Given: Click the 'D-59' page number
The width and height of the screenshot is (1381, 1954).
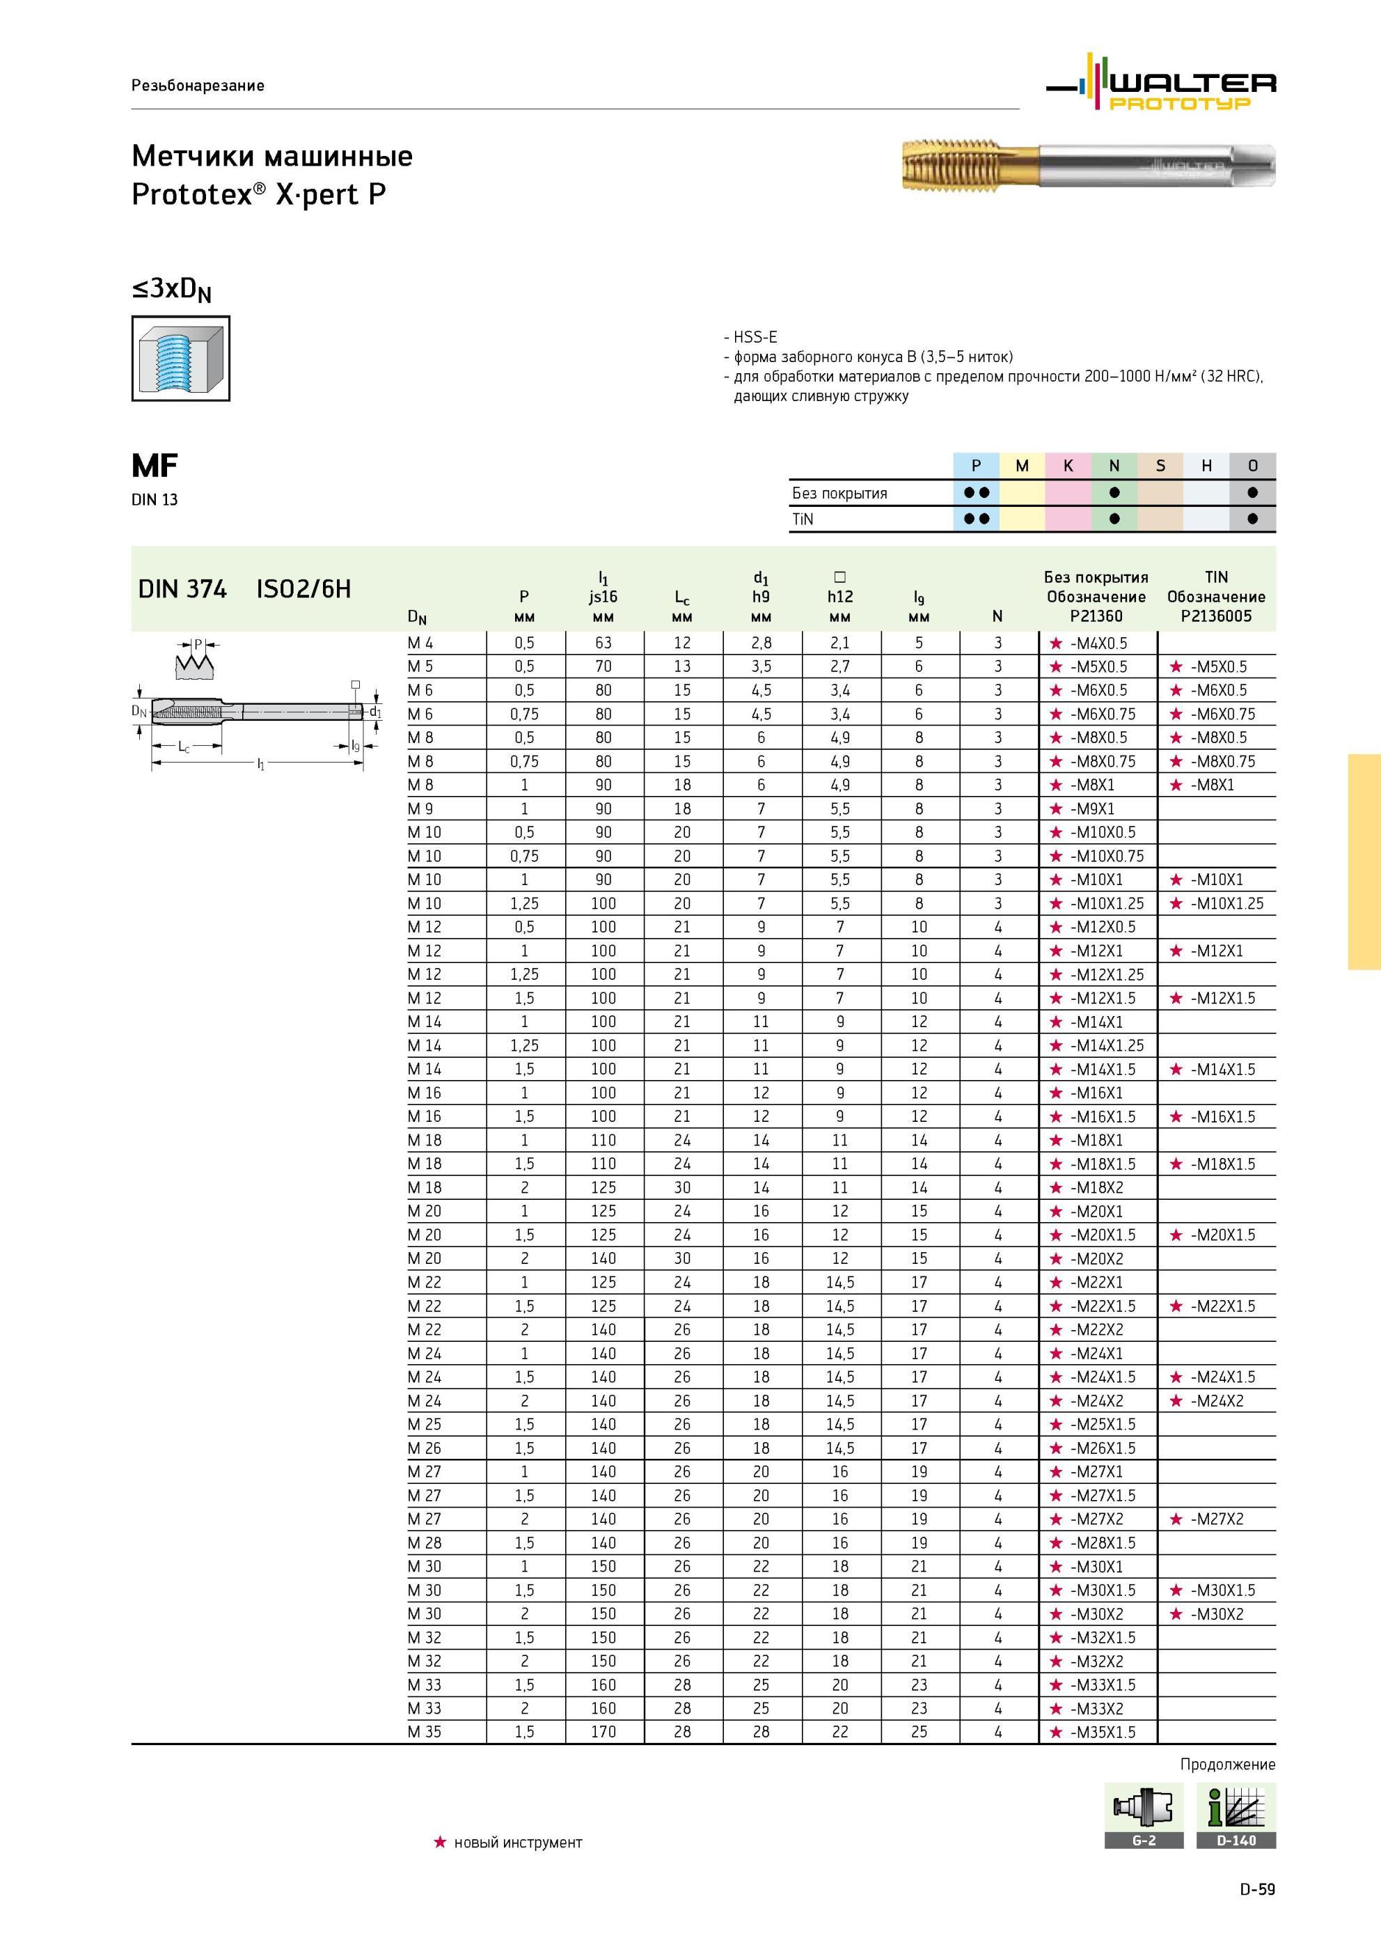Looking at the screenshot, I should point(1258,1890).
